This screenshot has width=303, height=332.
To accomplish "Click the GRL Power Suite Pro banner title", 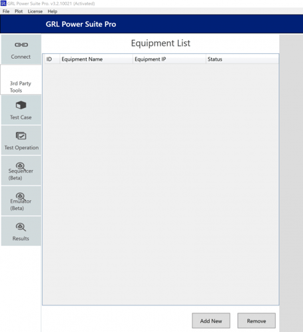I will 81,24.
